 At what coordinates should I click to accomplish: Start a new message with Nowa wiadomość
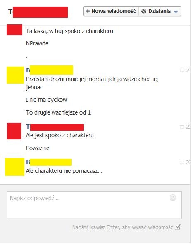(111, 11)
